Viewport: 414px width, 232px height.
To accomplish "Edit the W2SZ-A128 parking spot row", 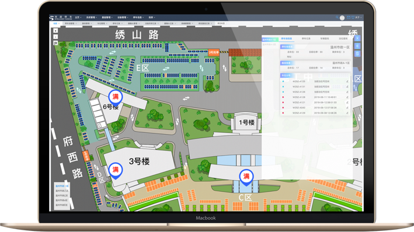I will pos(347,97).
